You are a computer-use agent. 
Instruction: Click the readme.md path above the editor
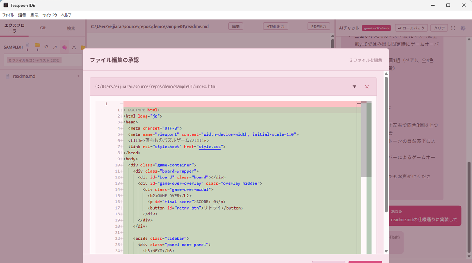tap(150, 27)
